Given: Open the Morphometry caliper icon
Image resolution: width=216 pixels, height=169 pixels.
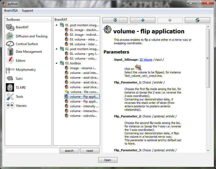Looking at the screenshot, I should tap(10, 70).
